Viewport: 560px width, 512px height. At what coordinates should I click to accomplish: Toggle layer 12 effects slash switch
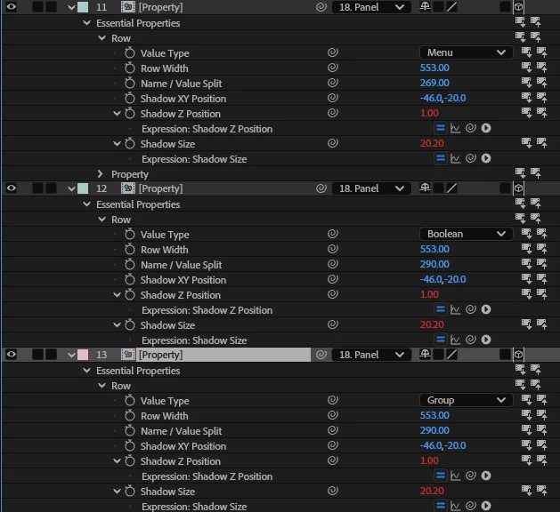(x=451, y=188)
